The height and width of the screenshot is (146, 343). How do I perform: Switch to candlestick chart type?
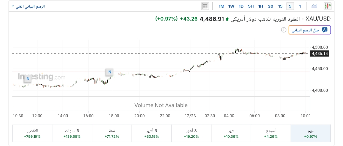coord(327,6)
